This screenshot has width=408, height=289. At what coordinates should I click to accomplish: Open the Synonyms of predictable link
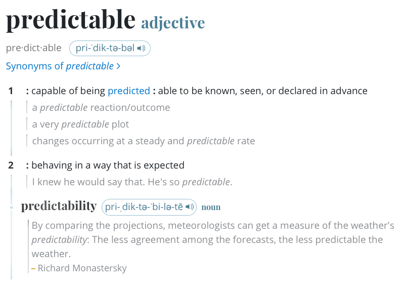60,66
